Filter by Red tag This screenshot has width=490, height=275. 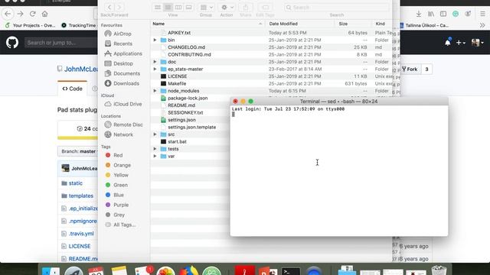pos(114,155)
